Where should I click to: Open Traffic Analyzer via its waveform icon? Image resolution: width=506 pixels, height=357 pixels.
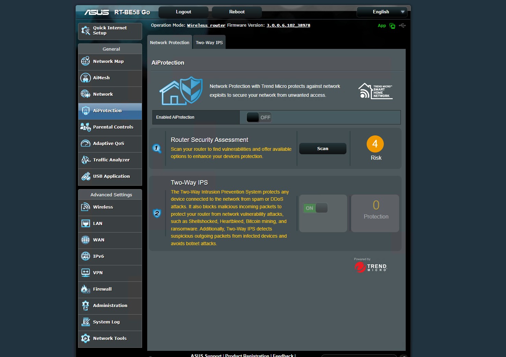86,160
